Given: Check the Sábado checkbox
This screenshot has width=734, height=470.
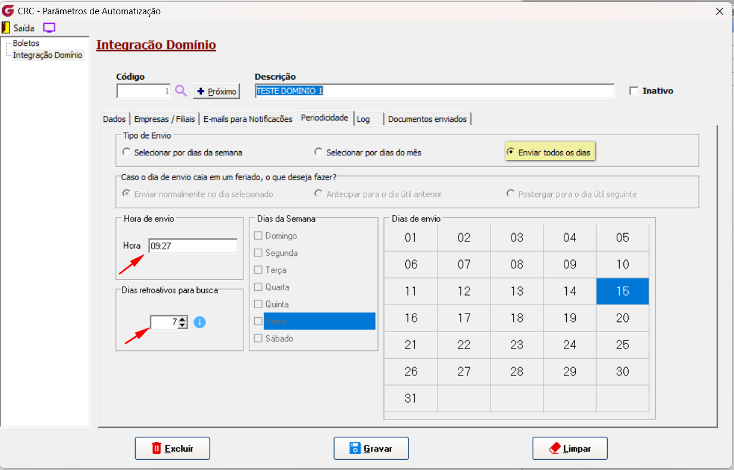Looking at the screenshot, I should pyautogui.click(x=258, y=339).
